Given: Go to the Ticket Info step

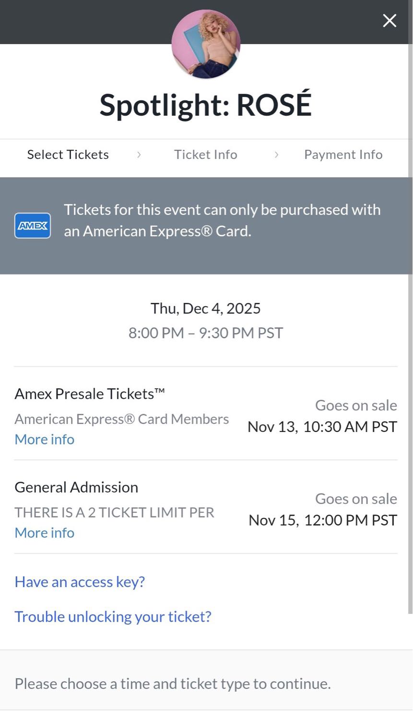Looking at the screenshot, I should pos(205,155).
